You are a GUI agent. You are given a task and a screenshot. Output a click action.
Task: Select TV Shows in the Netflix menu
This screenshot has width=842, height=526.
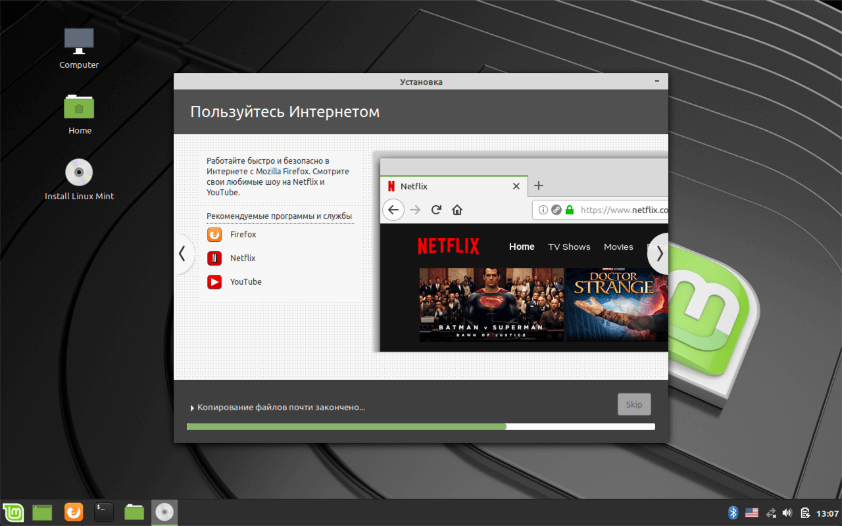569,247
